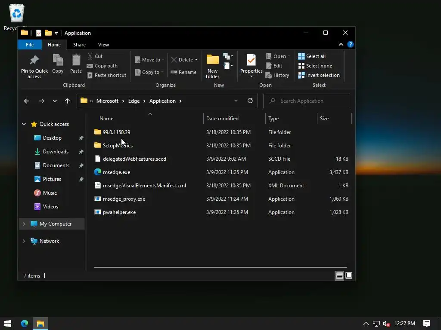This screenshot has height=330, width=441.
Task: Open Desktop in Quick access
Action: coord(52,138)
